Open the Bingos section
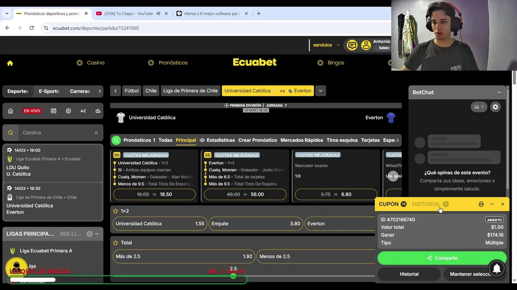Viewport: 517px width, 290px height. pos(331,63)
